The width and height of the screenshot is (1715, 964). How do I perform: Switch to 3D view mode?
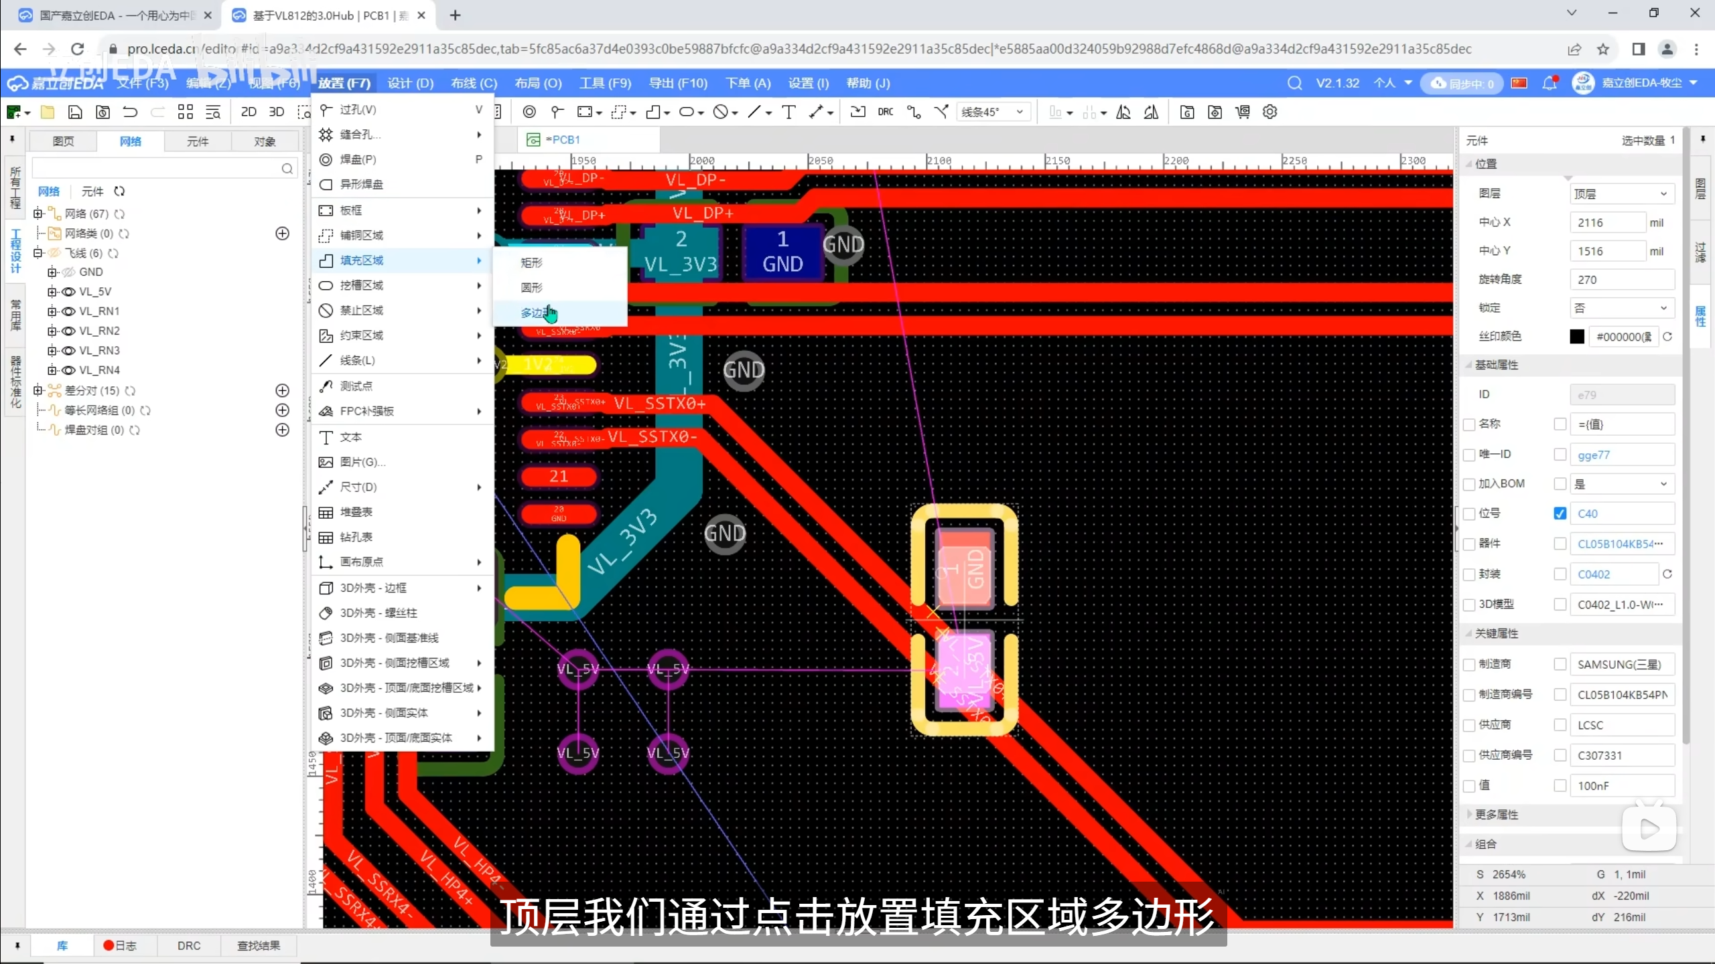coord(276,112)
